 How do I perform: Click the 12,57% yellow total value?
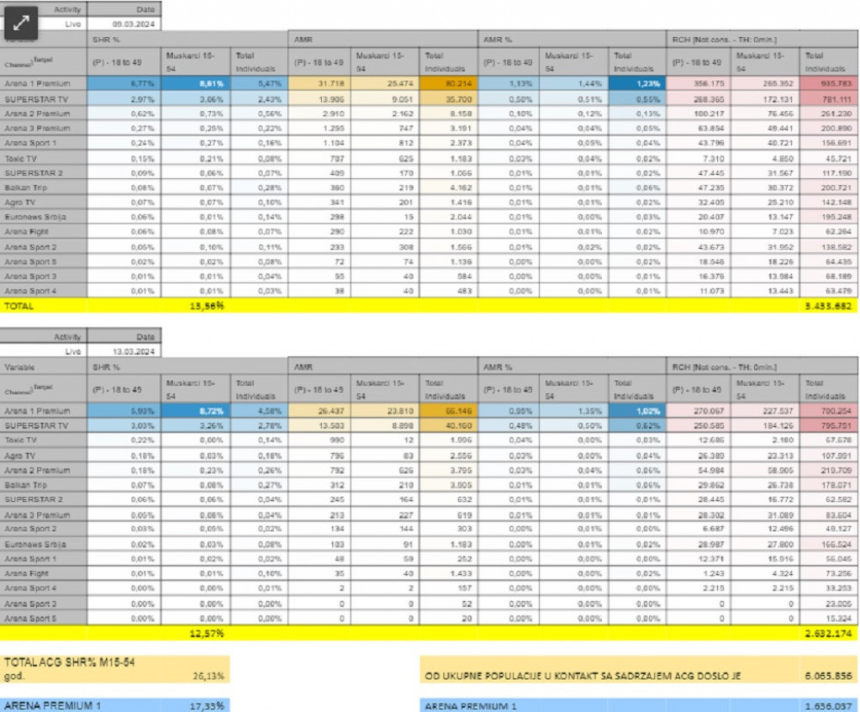click(207, 632)
